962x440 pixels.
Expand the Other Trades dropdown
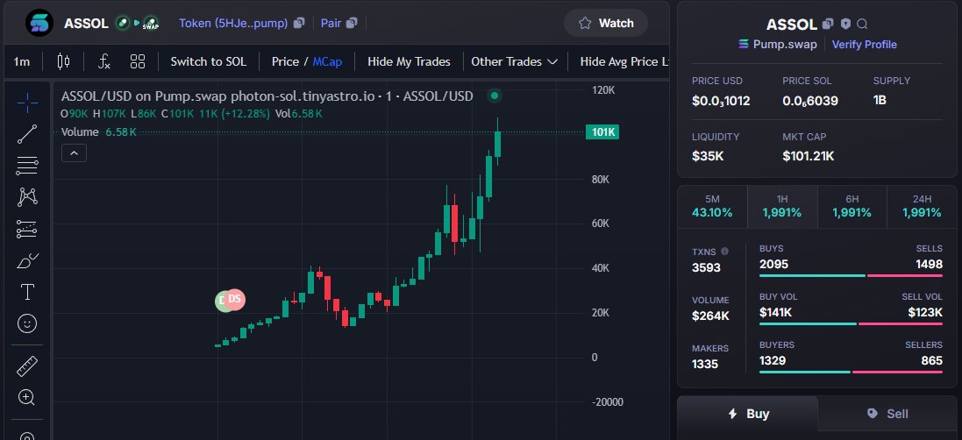click(x=514, y=61)
